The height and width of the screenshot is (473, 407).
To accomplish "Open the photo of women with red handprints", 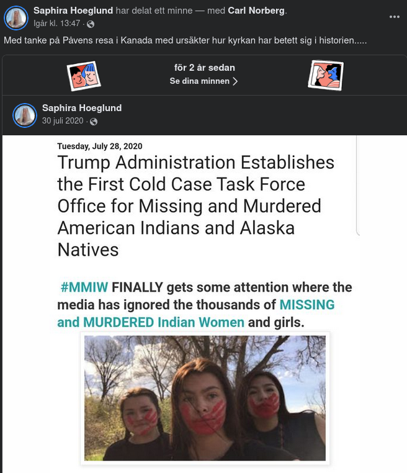I will click(205, 398).
